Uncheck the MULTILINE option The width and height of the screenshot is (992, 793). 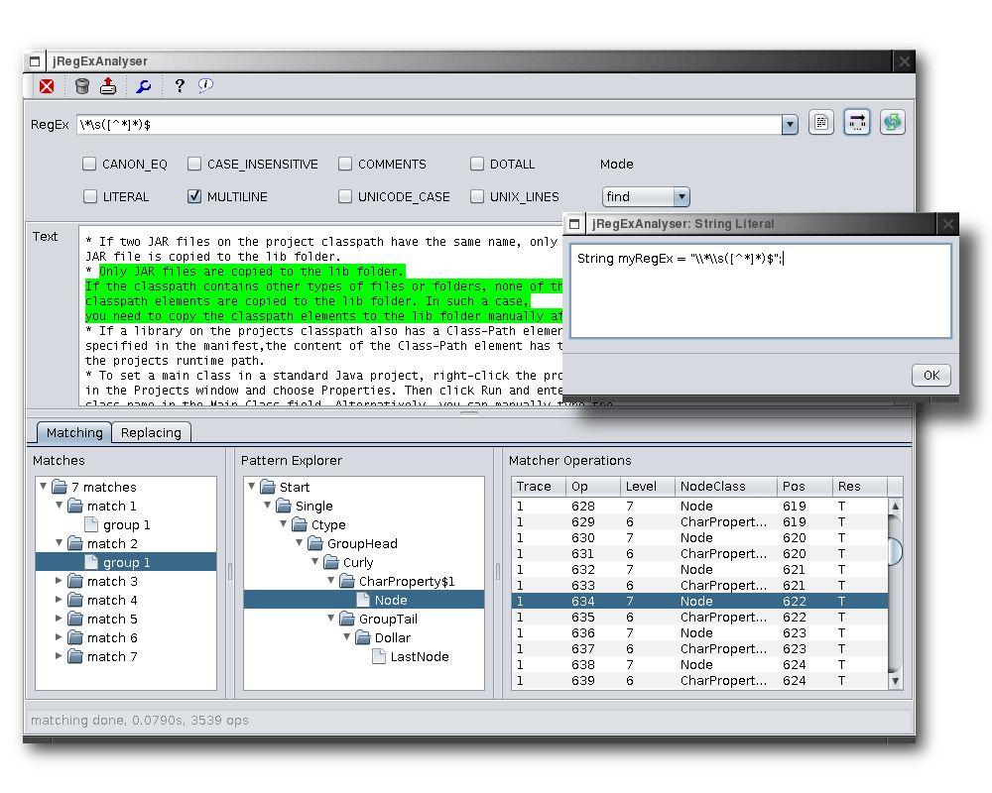(x=195, y=197)
